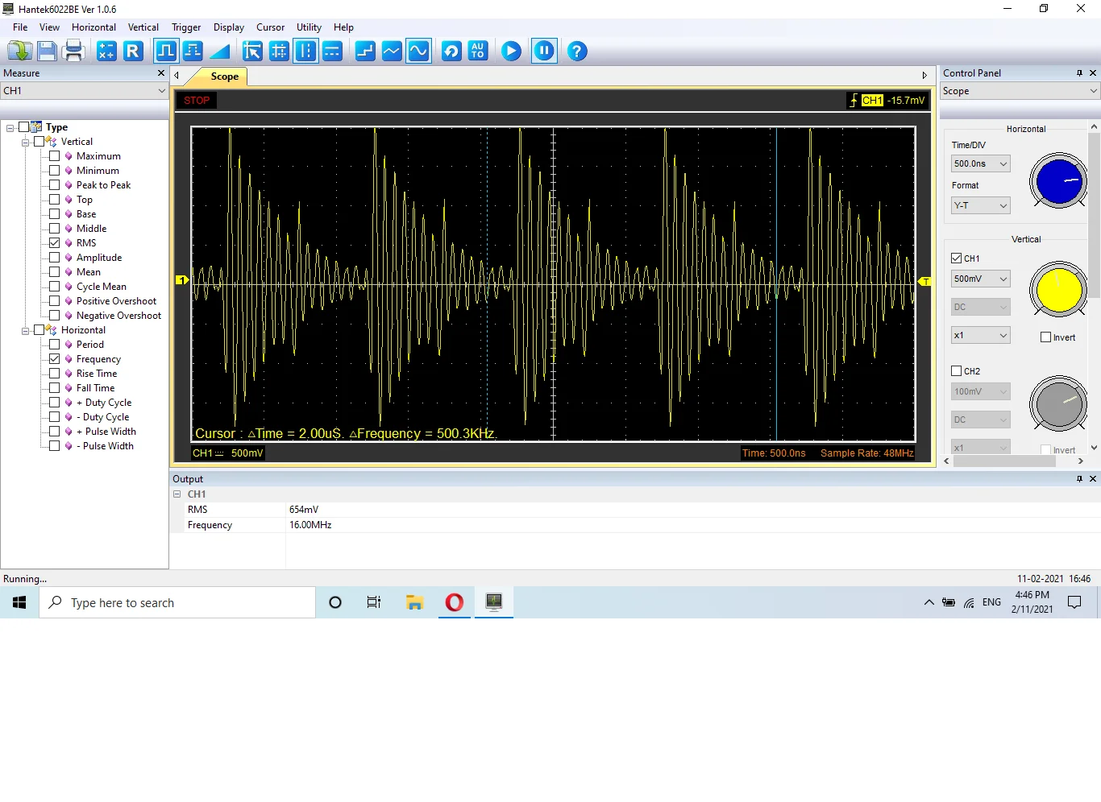Open the CH1 500mV volts dropdown
Image resolution: width=1101 pixels, height=802 pixels.
[x=980, y=279]
